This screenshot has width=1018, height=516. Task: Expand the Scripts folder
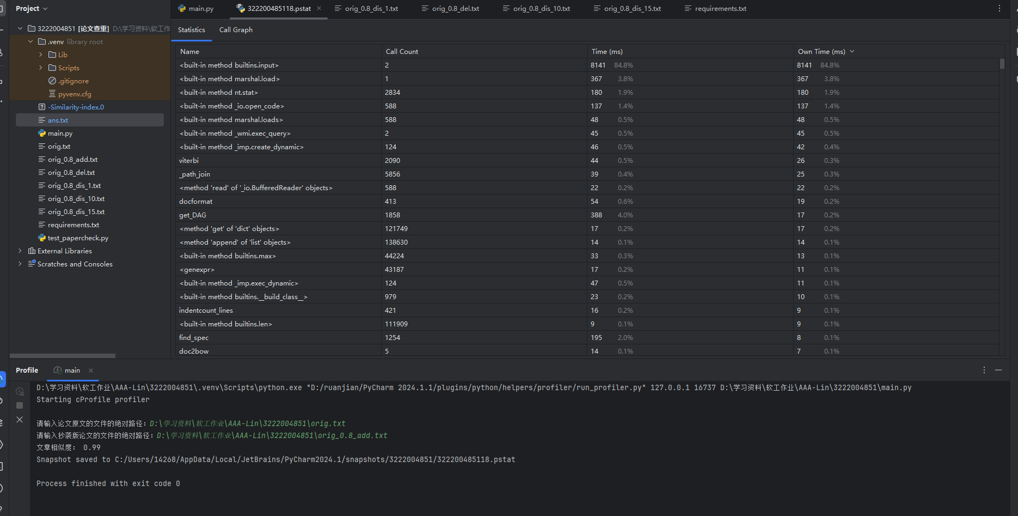pos(41,68)
